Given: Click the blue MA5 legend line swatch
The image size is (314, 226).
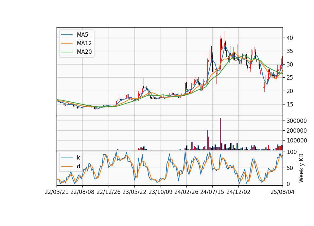Looking at the screenshot, I should click(67, 35).
